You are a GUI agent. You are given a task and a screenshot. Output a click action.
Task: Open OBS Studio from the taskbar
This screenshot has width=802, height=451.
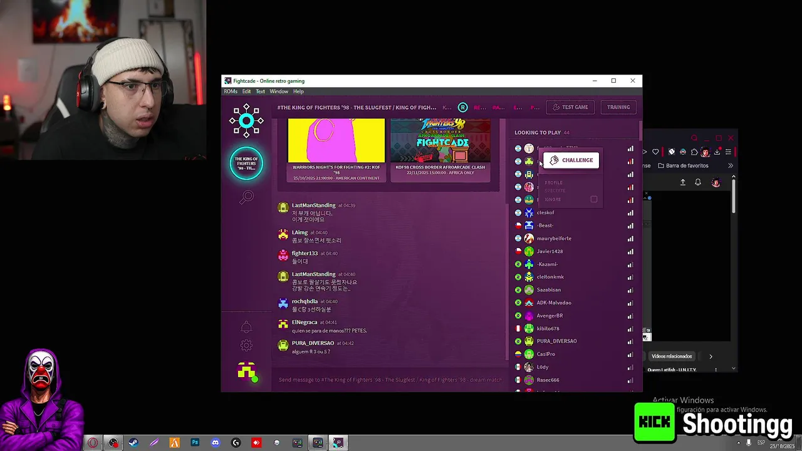(x=113, y=443)
